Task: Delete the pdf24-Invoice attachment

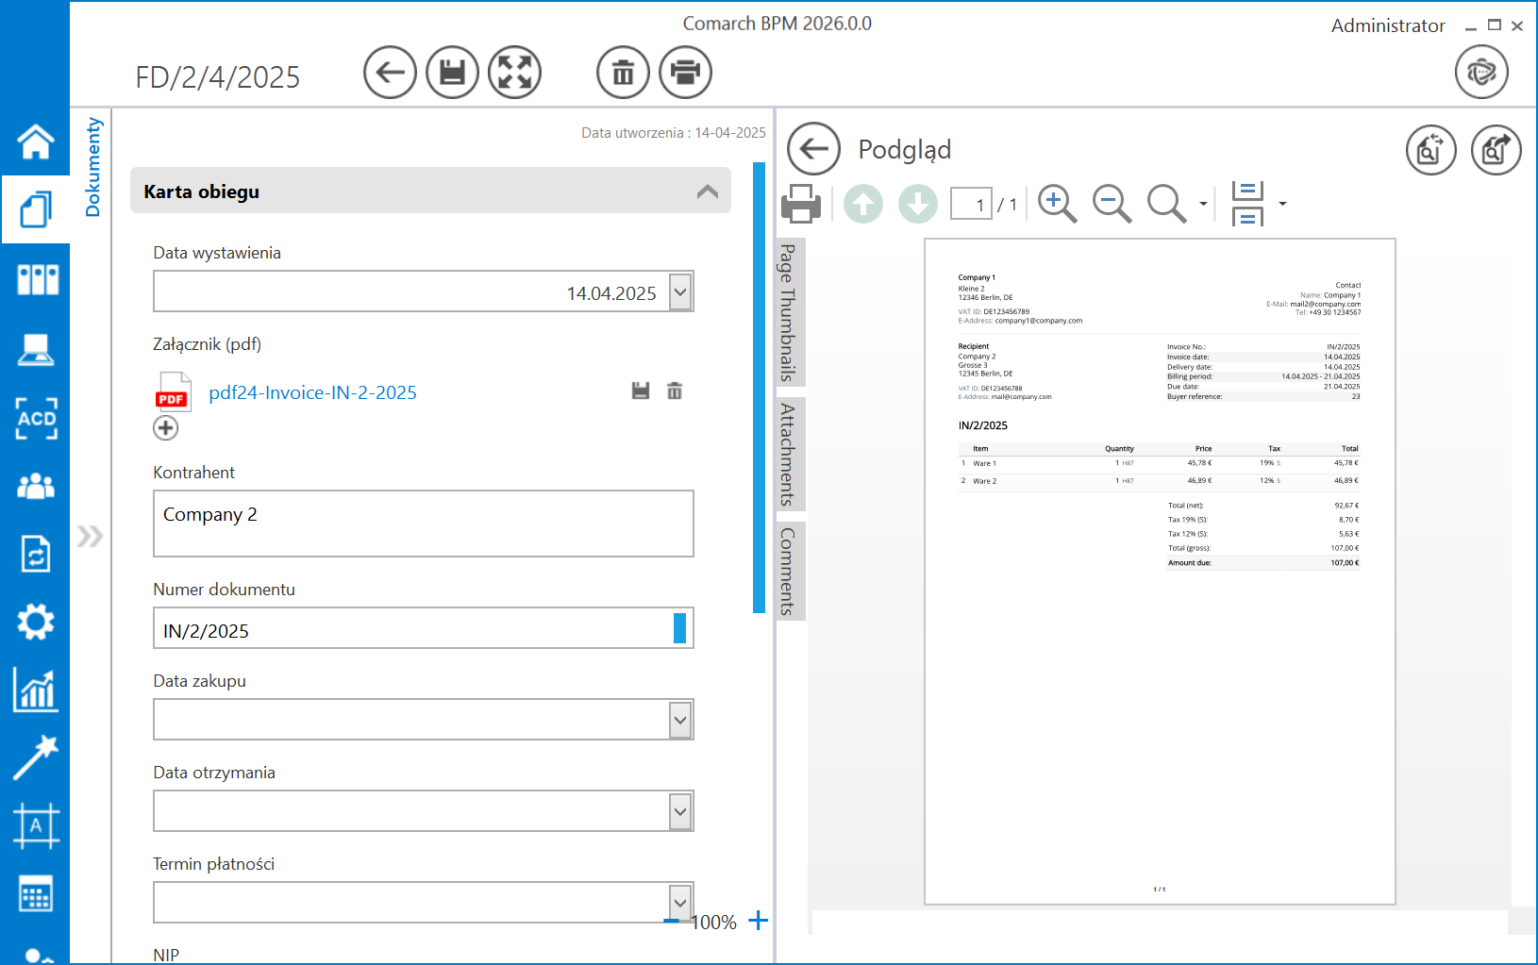Action: (x=675, y=391)
